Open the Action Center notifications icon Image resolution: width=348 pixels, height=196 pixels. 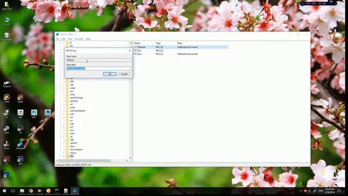click(339, 191)
